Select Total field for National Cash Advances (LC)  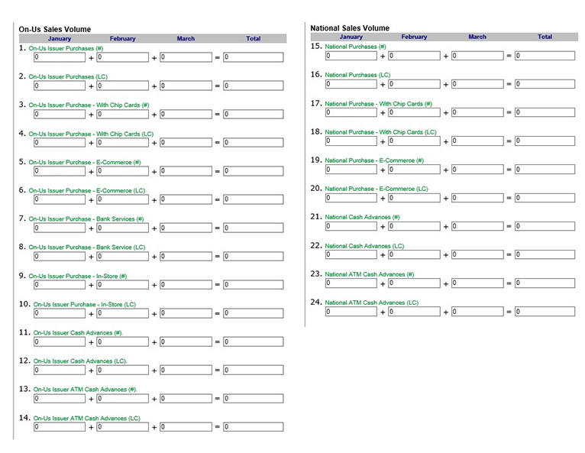click(545, 254)
